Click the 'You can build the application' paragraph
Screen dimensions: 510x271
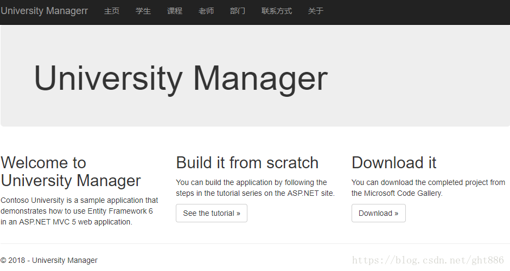pos(256,188)
